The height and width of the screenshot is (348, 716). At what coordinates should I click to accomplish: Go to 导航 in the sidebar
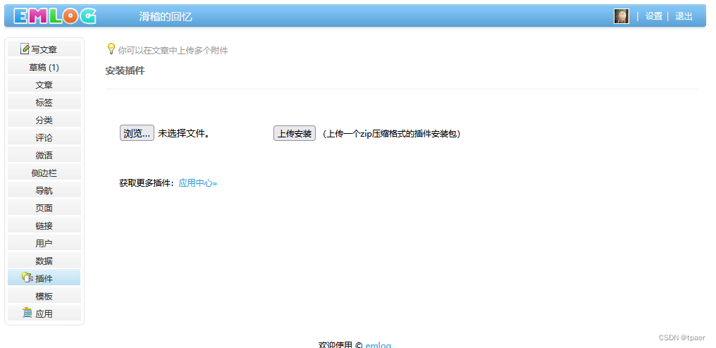(44, 190)
